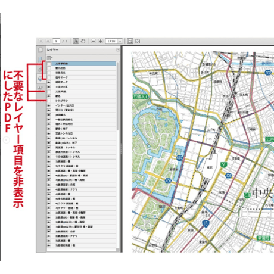Select the 4)鉄道高架：白抜 layer name

point(66,185)
